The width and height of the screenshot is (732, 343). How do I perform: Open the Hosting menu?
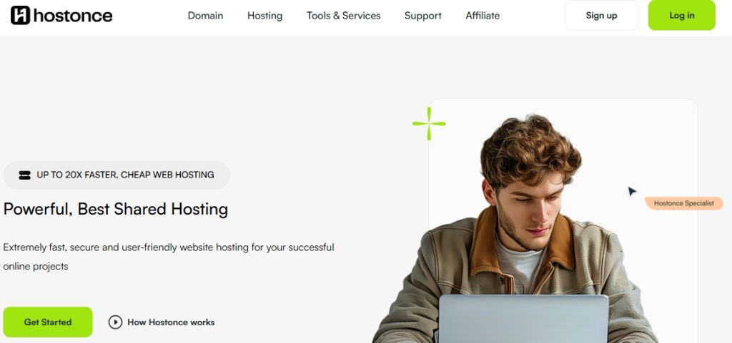tap(264, 16)
